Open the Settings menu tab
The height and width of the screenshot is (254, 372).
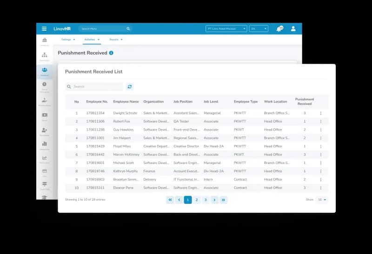(68, 39)
